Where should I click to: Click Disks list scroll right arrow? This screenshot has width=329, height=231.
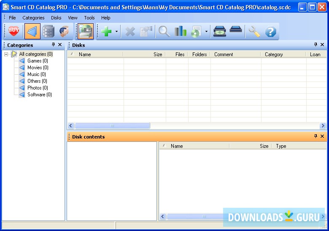[323, 125]
